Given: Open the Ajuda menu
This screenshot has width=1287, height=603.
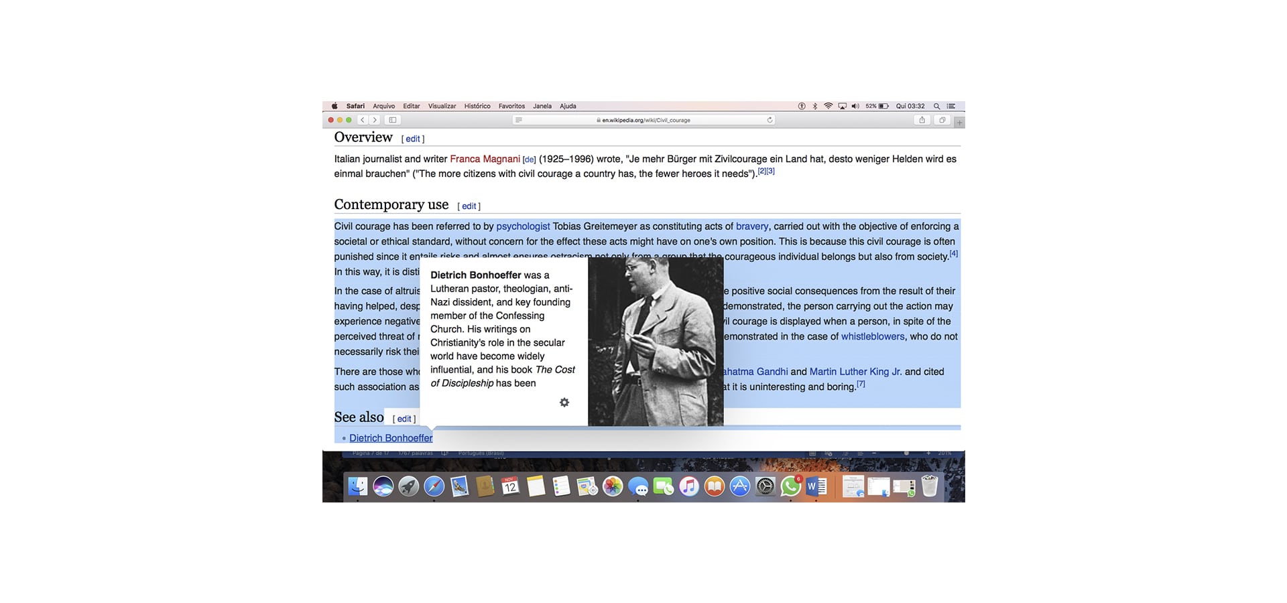Looking at the screenshot, I should 568,106.
